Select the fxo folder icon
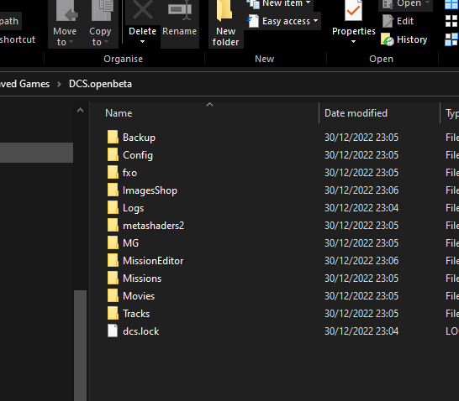 (x=113, y=172)
